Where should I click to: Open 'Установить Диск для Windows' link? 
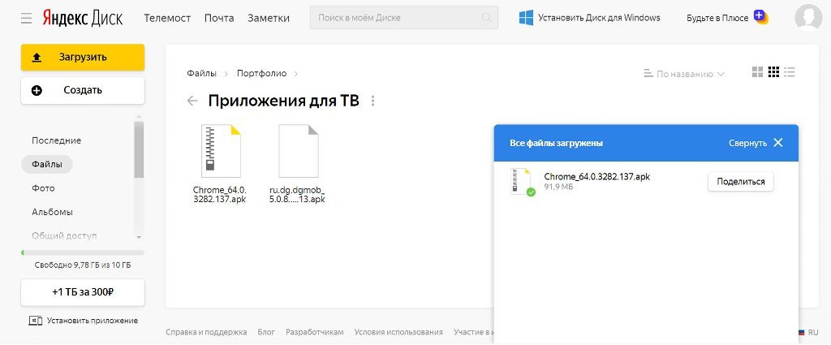pos(599,18)
